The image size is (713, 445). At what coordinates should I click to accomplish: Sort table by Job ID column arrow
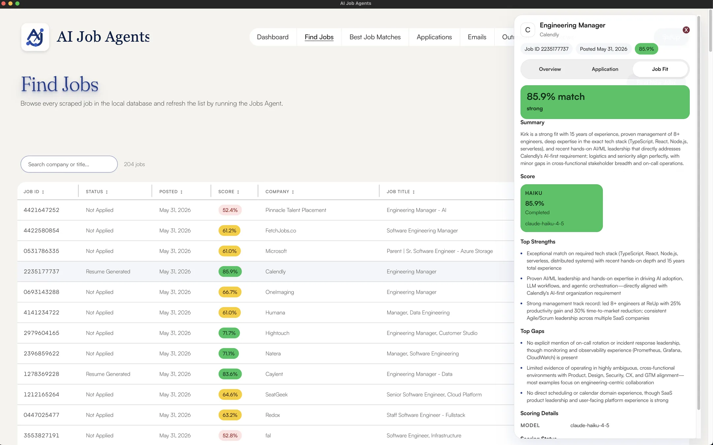(x=43, y=192)
